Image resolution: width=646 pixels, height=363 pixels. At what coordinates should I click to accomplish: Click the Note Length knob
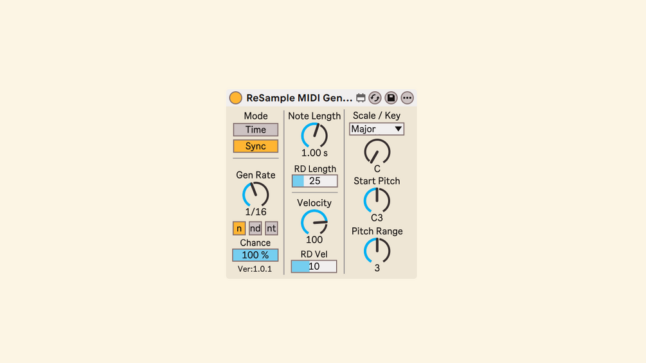click(314, 135)
